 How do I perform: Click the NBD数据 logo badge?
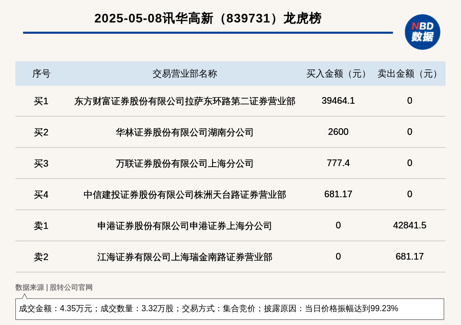pos(422,32)
